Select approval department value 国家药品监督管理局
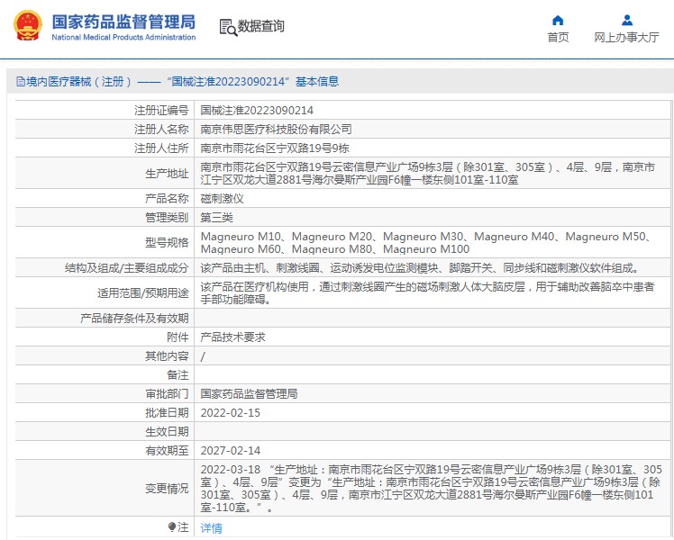 coord(249,394)
